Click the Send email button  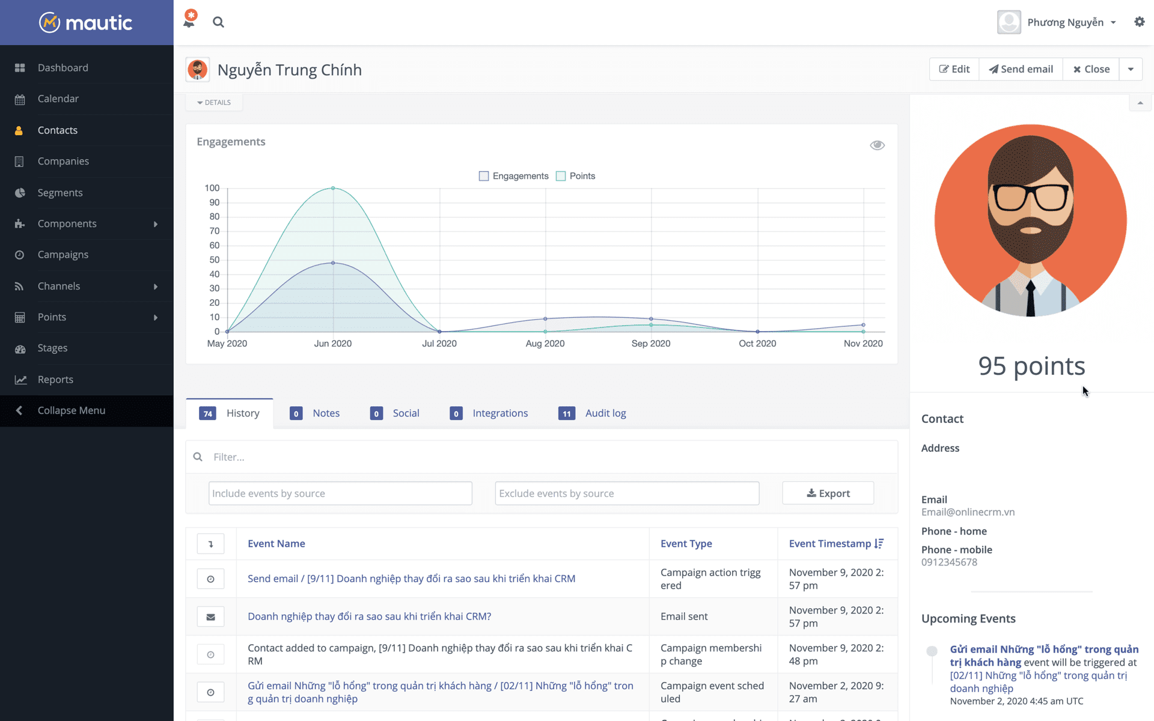tap(1021, 69)
